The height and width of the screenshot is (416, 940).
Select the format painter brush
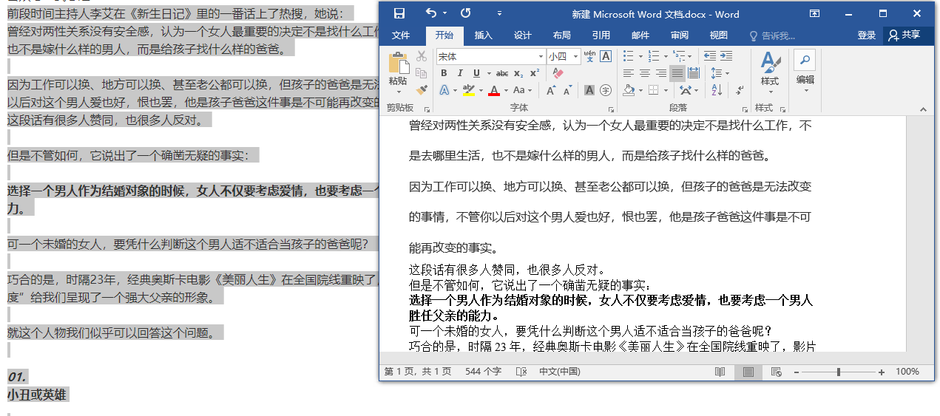[422, 90]
